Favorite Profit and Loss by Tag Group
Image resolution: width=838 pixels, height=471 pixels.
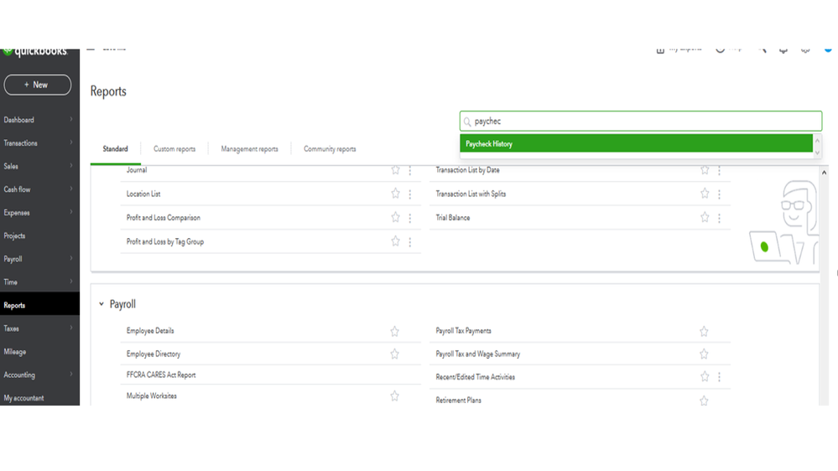click(395, 241)
